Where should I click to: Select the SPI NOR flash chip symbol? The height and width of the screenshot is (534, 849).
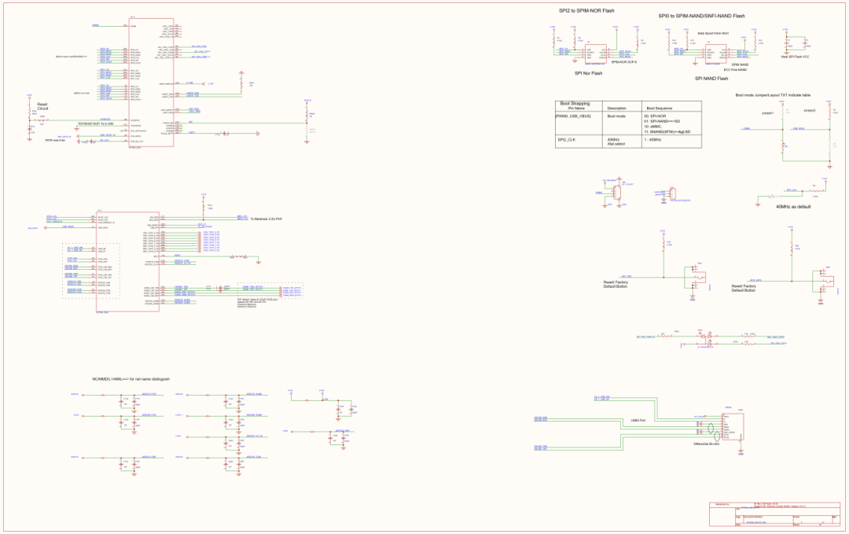(x=596, y=53)
